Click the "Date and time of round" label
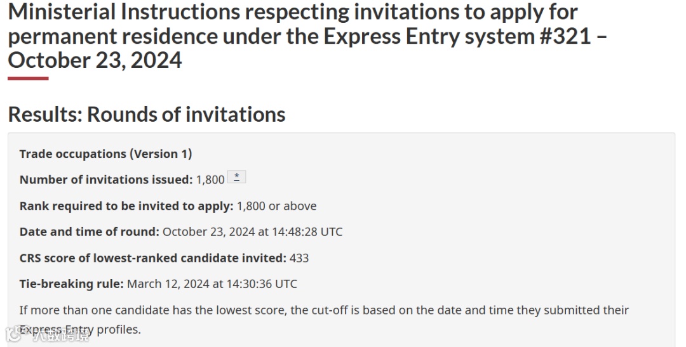Image resolution: width=686 pixels, height=347 pixels. [x=89, y=232]
